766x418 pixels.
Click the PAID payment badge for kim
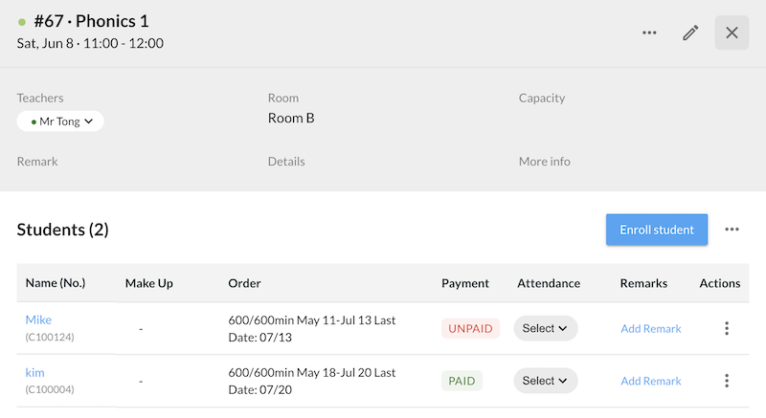pos(462,381)
